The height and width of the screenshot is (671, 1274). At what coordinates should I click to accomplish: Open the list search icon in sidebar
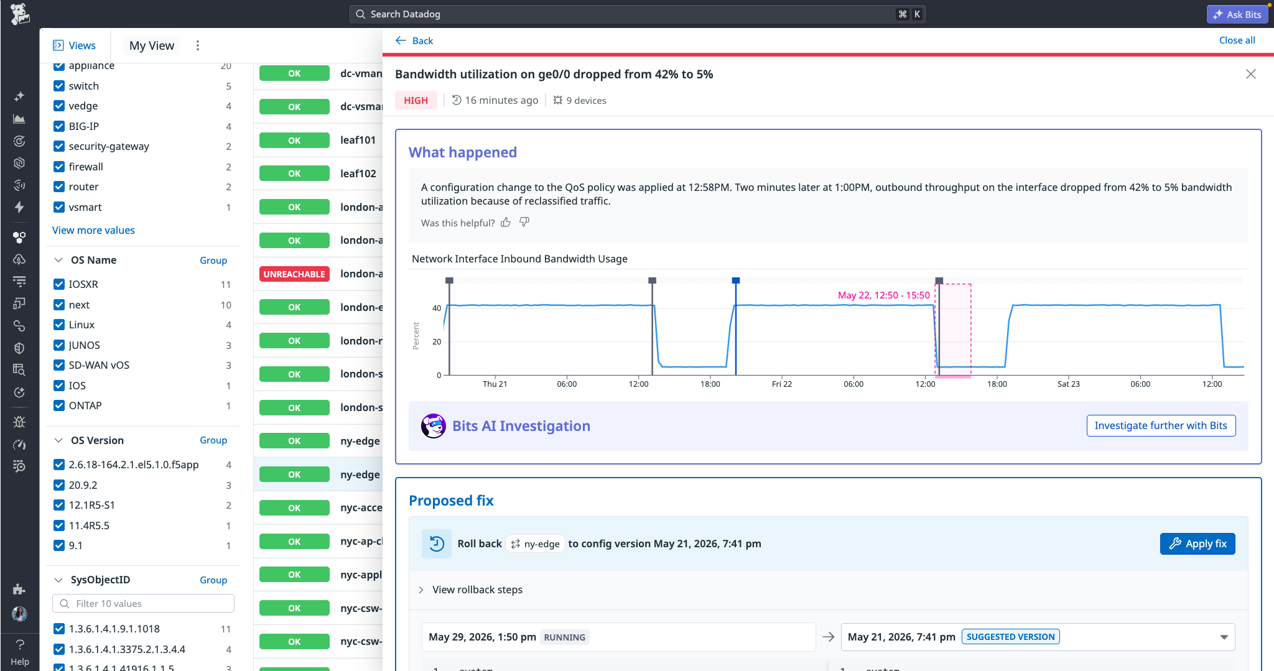click(x=19, y=370)
